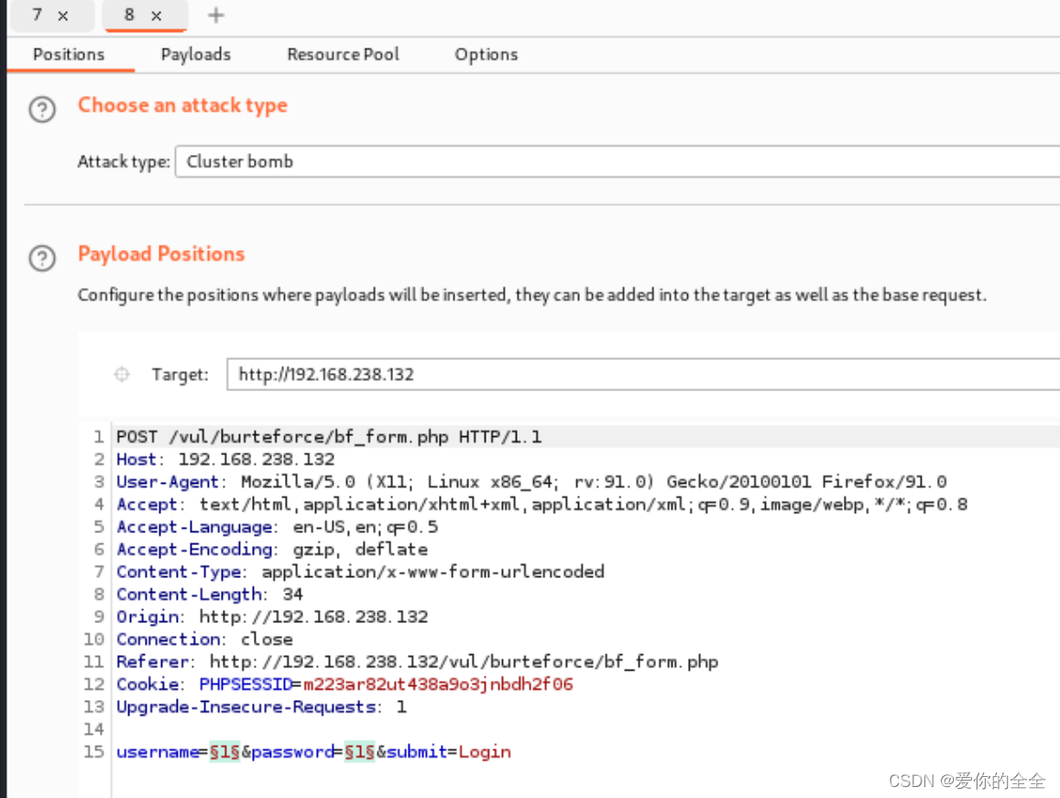
Task: Close Intruder tab 8
Action: 156,16
